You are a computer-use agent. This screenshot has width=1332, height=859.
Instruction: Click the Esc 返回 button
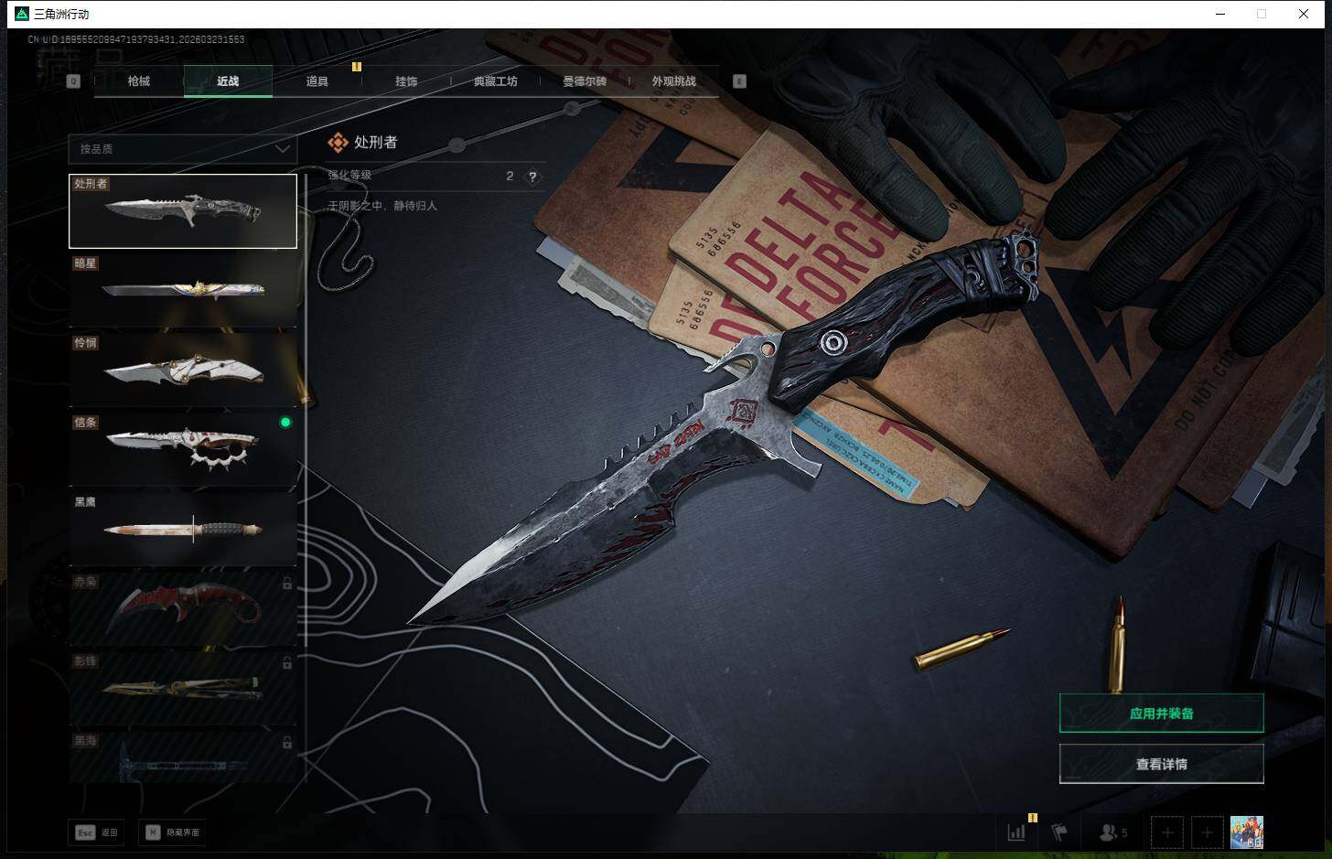[97, 832]
